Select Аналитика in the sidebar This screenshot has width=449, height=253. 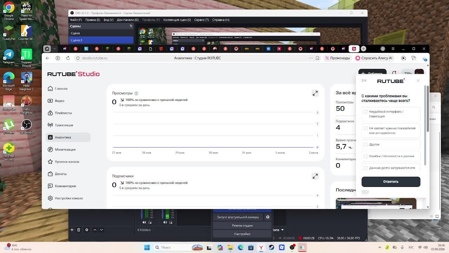click(x=68, y=137)
